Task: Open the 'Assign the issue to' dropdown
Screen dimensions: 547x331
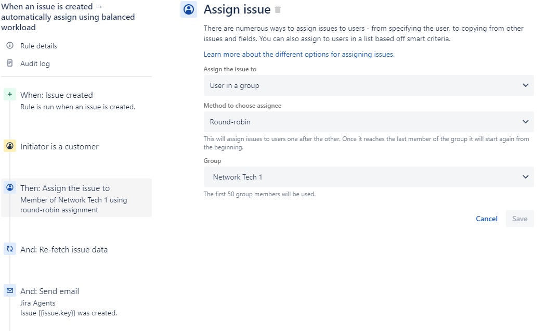Action: coord(368,85)
